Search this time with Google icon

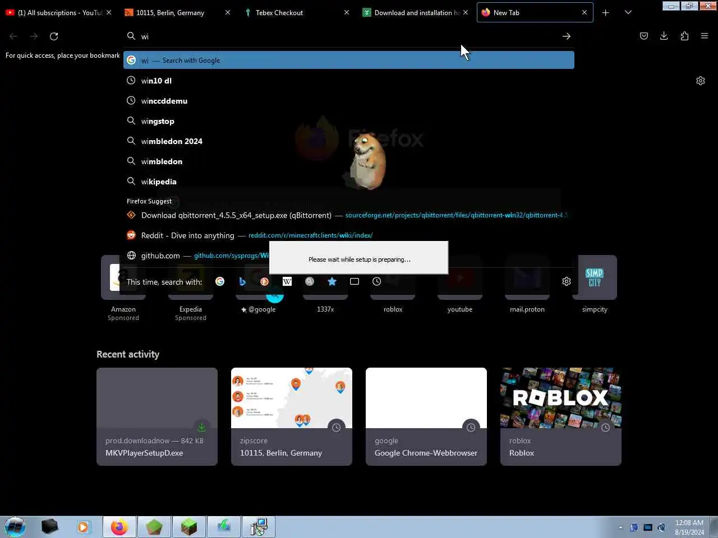pyautogui.click(x=220, y=281)
